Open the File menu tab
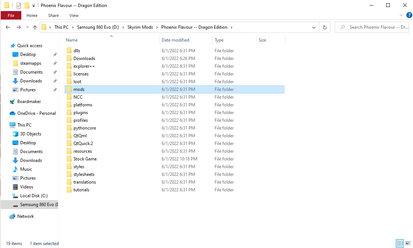 (11, 15)
